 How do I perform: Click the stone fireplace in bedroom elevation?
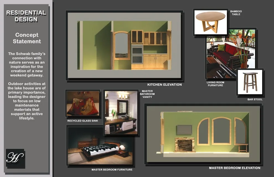click(185, 145)
